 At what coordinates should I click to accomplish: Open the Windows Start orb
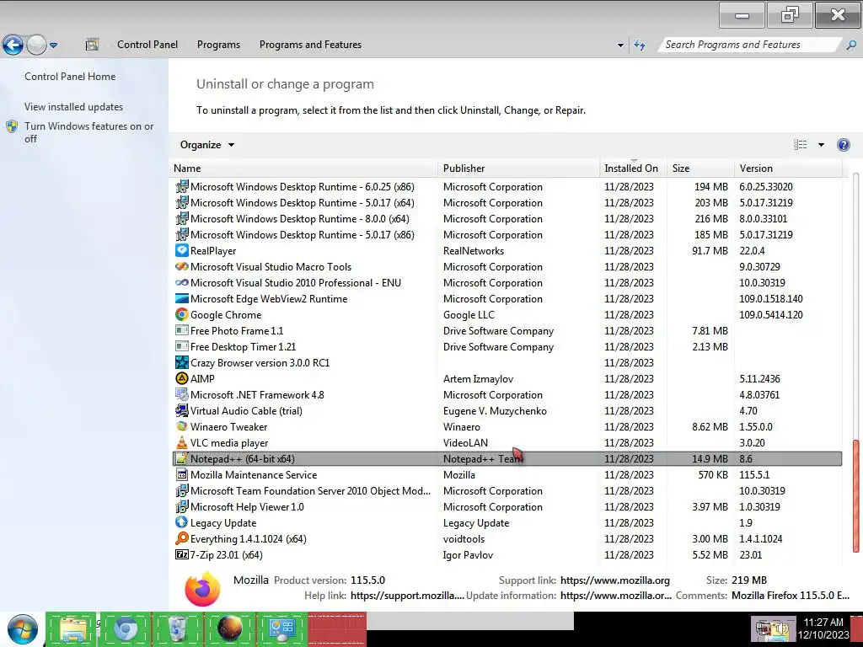[x=23, y=629]
